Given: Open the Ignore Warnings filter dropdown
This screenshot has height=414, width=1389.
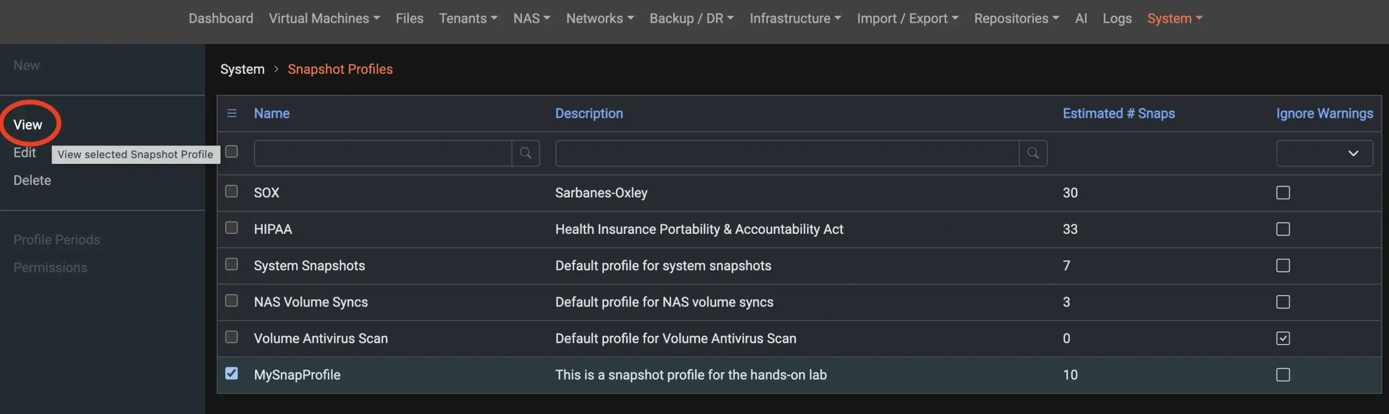Looking at the screenshot, I should click(x=1324, y=153).
